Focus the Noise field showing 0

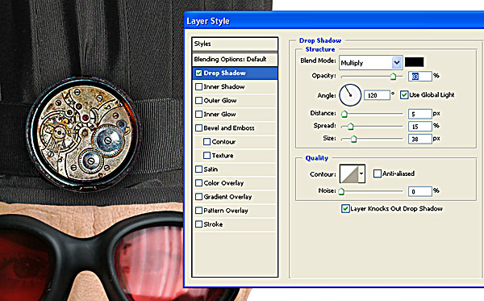419,191
